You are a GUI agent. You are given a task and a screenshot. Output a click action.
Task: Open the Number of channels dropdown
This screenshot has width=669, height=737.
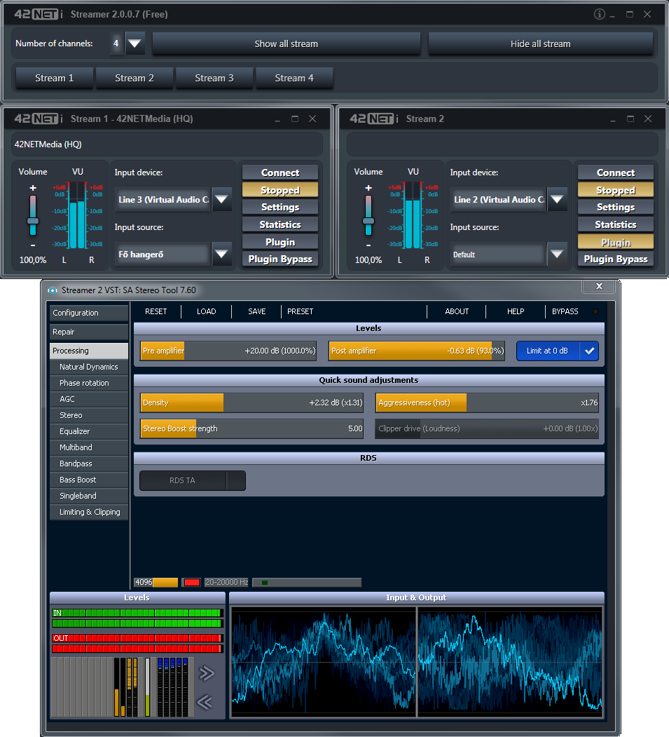coord(135,43)
